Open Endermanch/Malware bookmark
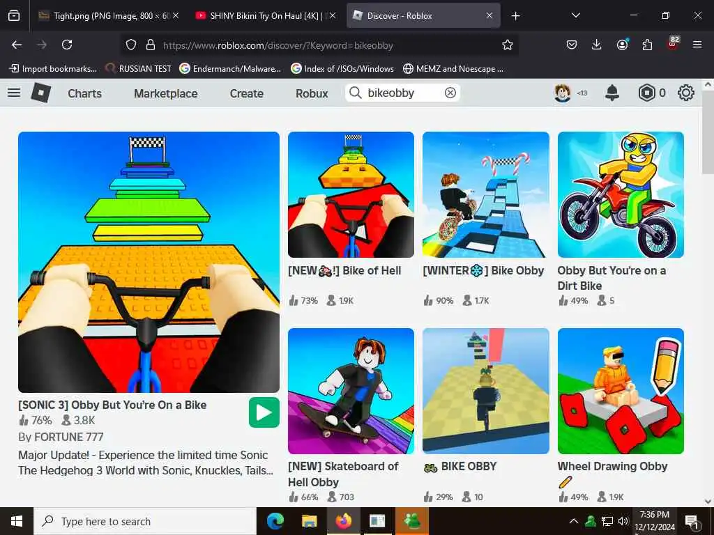This screenshot has width=714, height=535. click(x=230, y=69)
